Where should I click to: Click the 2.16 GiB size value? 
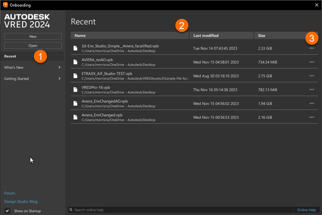coord(265,117)
